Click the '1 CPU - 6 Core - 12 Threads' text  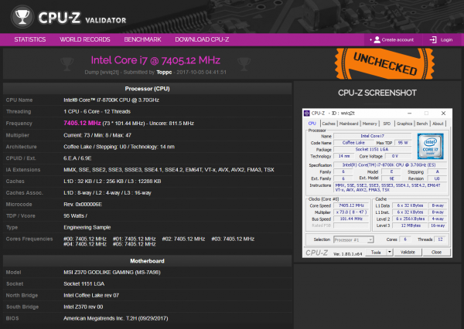pyautogui.click(x=97, y=111)
